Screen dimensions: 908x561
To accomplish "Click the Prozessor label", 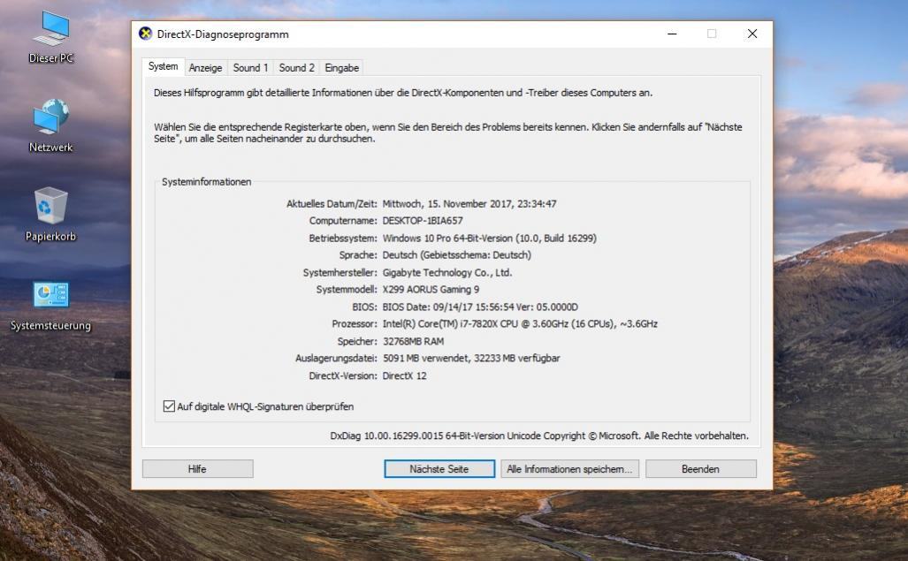I will [355, 324].
